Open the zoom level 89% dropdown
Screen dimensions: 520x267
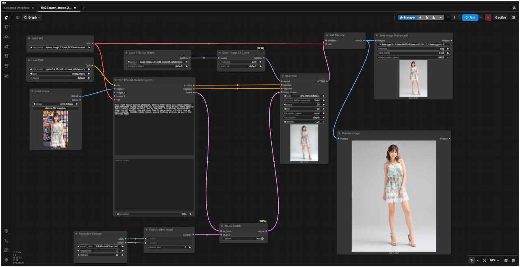tap(494, 260)
